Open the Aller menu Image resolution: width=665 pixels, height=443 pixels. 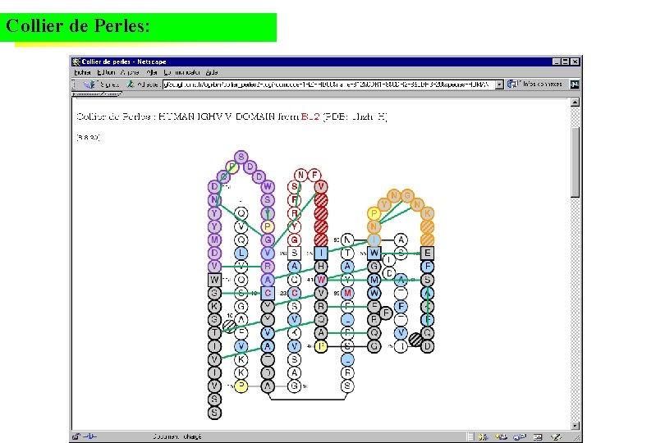(152, 72)
